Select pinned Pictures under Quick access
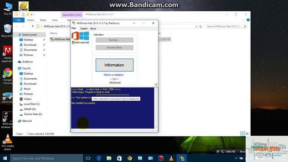 [28, 55]
